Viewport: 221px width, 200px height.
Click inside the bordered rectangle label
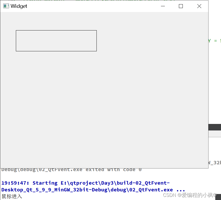click(x=56, y=41)
